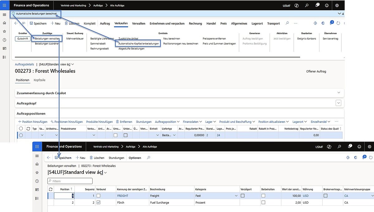Click the Filtern search field
This screenshot has width=374, height=212.
coord(70,181)
